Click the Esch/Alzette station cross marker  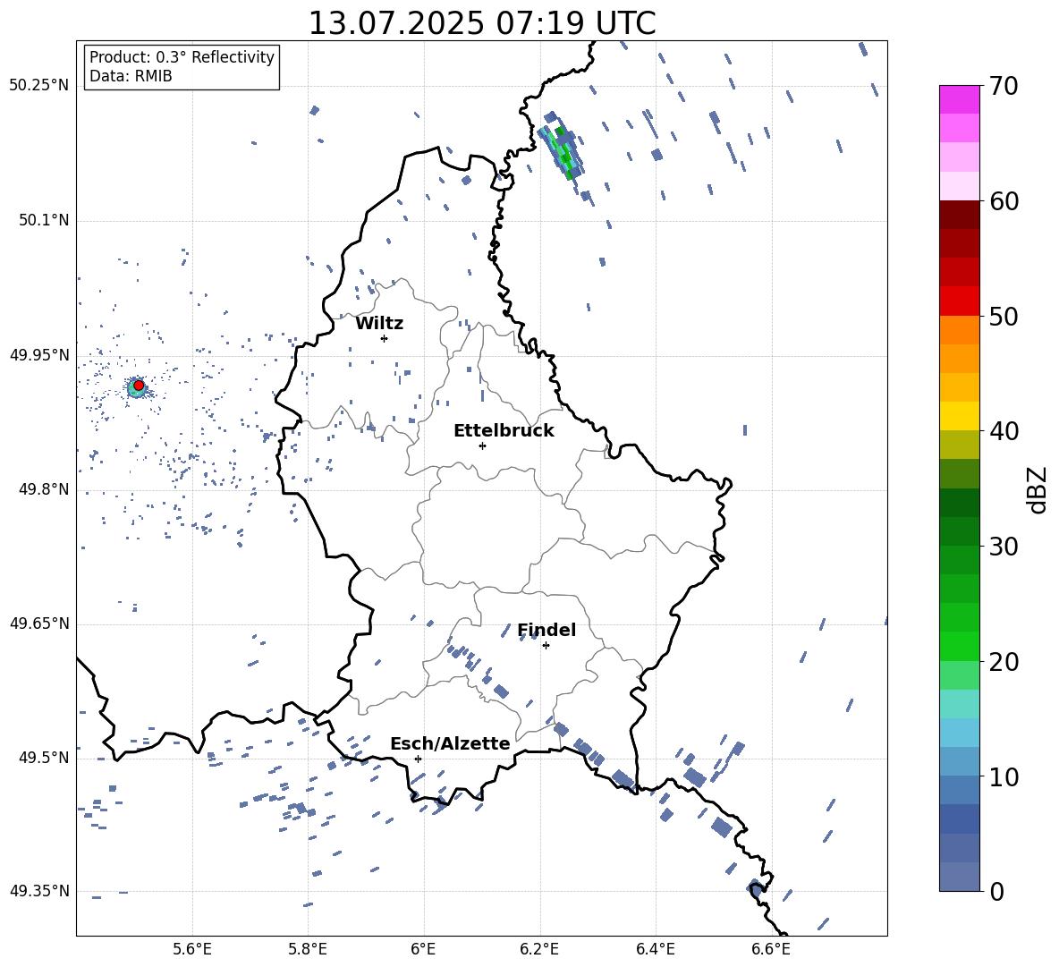click(x=418, y=759)
